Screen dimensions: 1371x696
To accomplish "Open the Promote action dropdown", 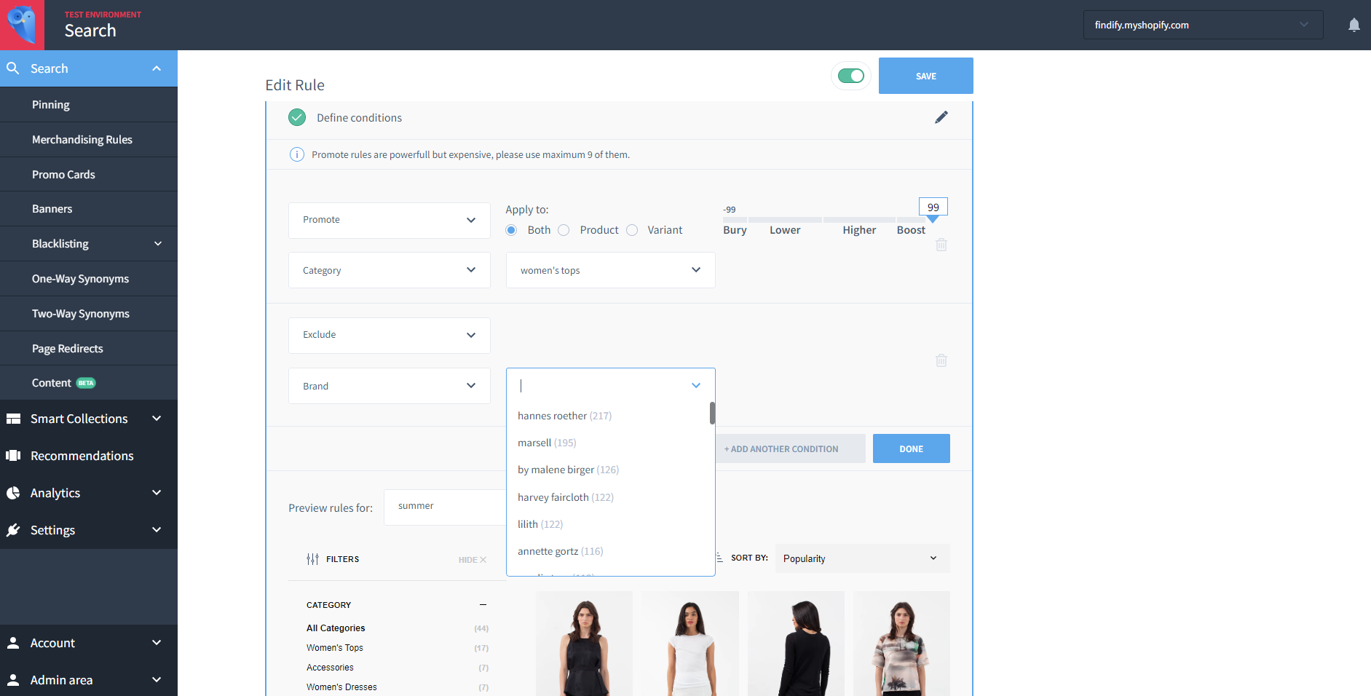I will [x=390, y=220].
